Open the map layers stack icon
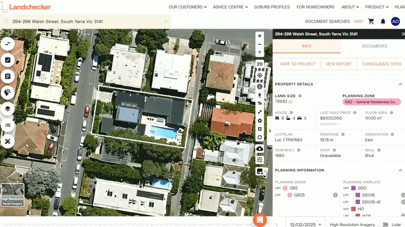 [x=8, y=109]
